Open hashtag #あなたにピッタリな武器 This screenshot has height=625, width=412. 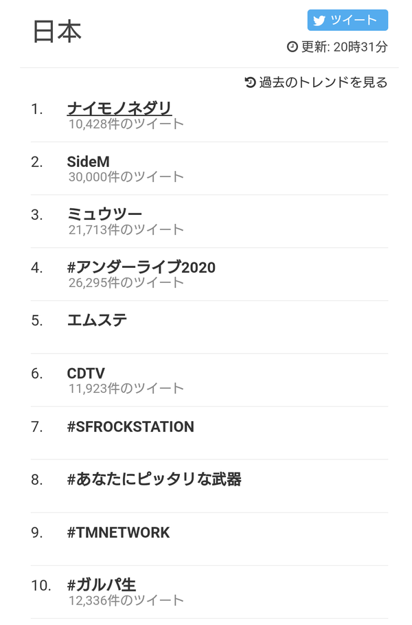coord(154,479)
